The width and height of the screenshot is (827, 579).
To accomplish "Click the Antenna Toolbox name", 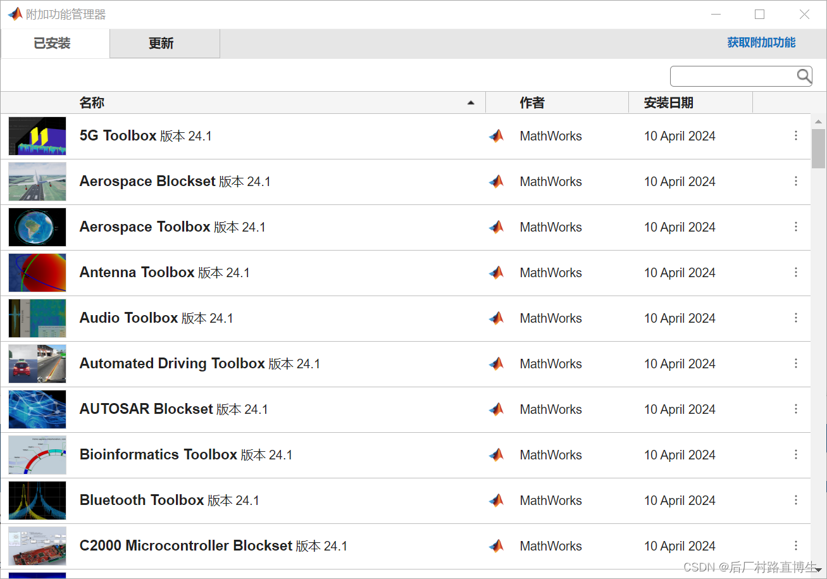I will pos(137,272).
